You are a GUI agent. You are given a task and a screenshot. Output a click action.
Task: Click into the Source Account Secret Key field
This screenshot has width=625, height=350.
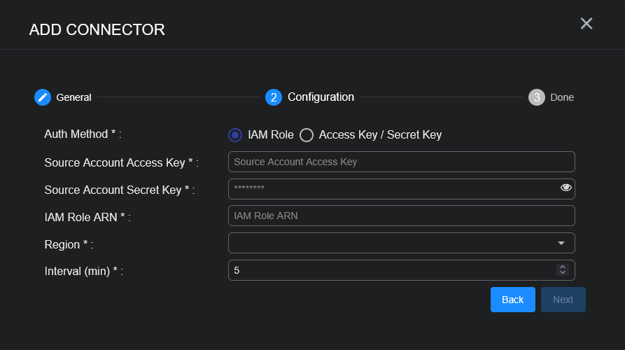(392, 188)
